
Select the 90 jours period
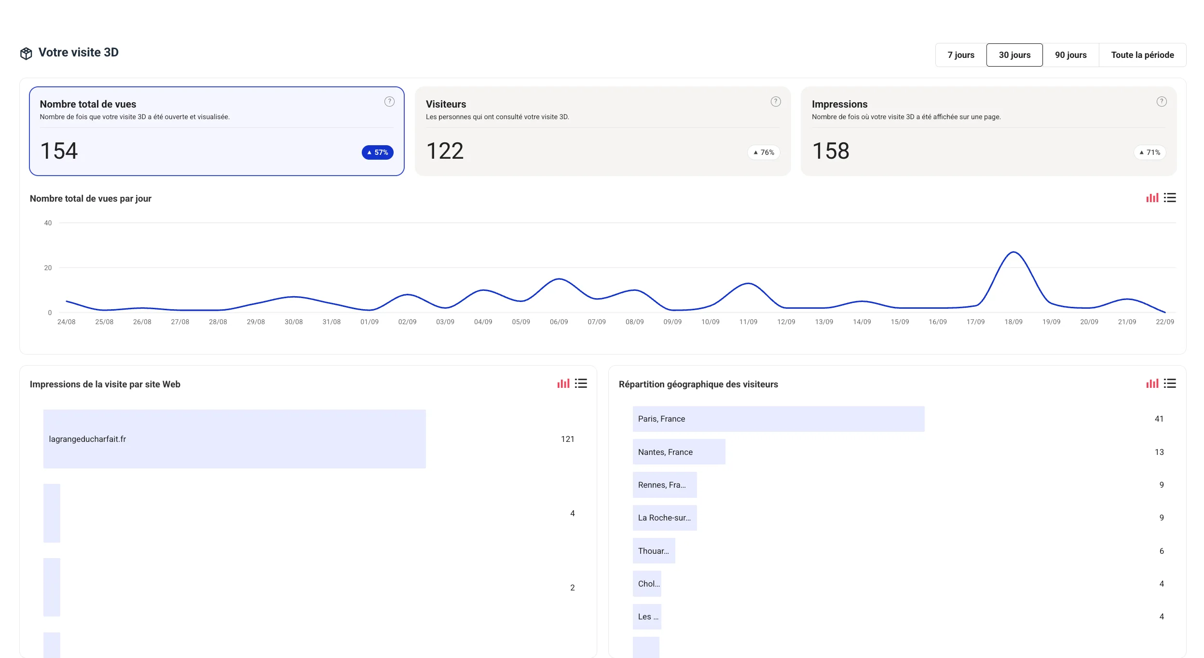pos(1071,55)
